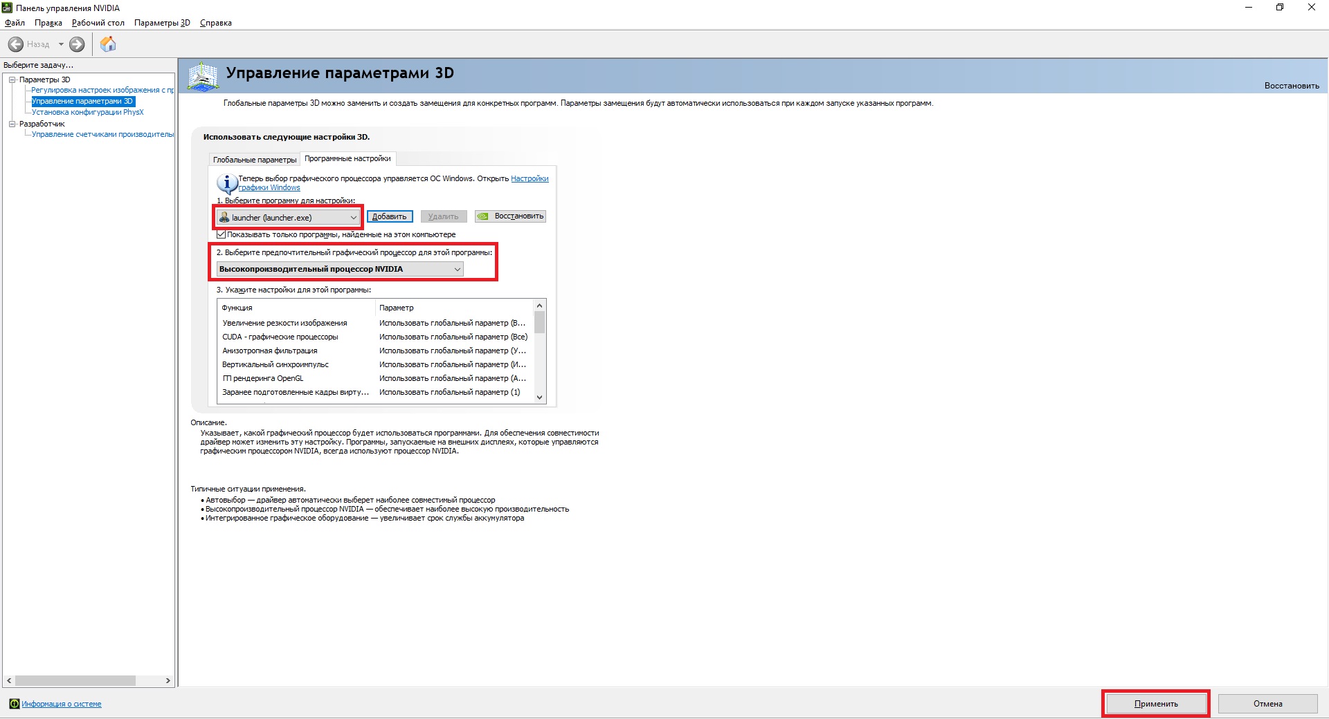Click CUDA row parameter value (Все)
Image resolution: width=1329 pixels, height=719 pixels.
453,337
